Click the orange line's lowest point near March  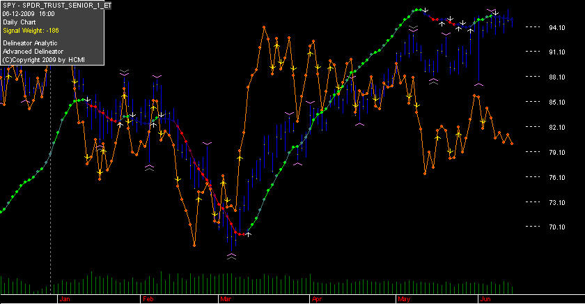click(194, 245)
